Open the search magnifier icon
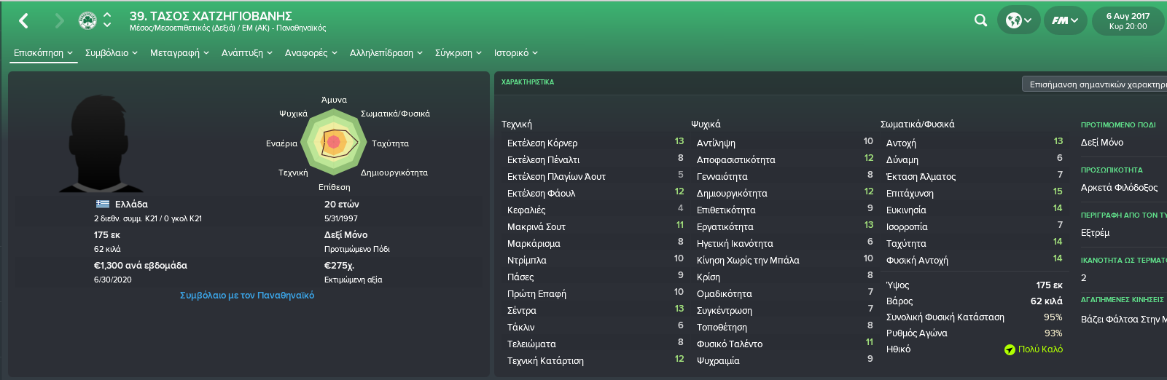 981,20
